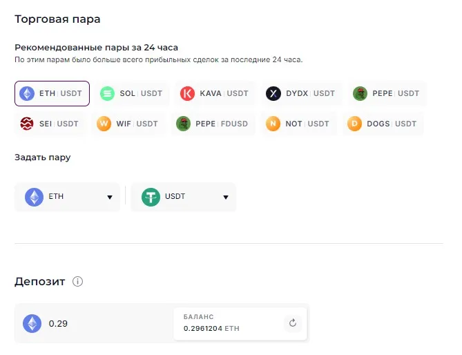Select the NOT | USDT pair
Screen dimensions: 462x355
(297, 124)
